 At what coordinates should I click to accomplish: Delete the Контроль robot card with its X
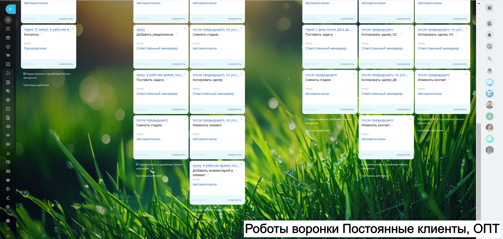tap(73, 29)
